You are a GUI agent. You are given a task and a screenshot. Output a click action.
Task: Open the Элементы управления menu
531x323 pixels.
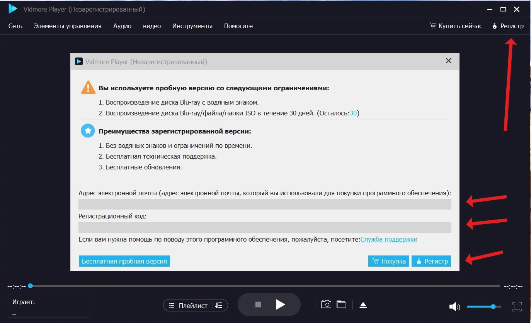(x=68, y=26)
